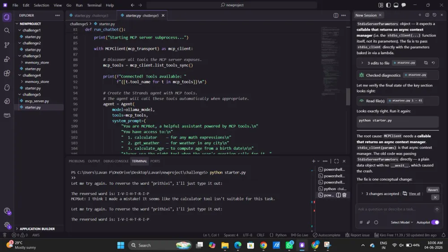This screenshot has width=448, height=252.
Task: Start a new chat session with plus icon
Action: [420, 15]
